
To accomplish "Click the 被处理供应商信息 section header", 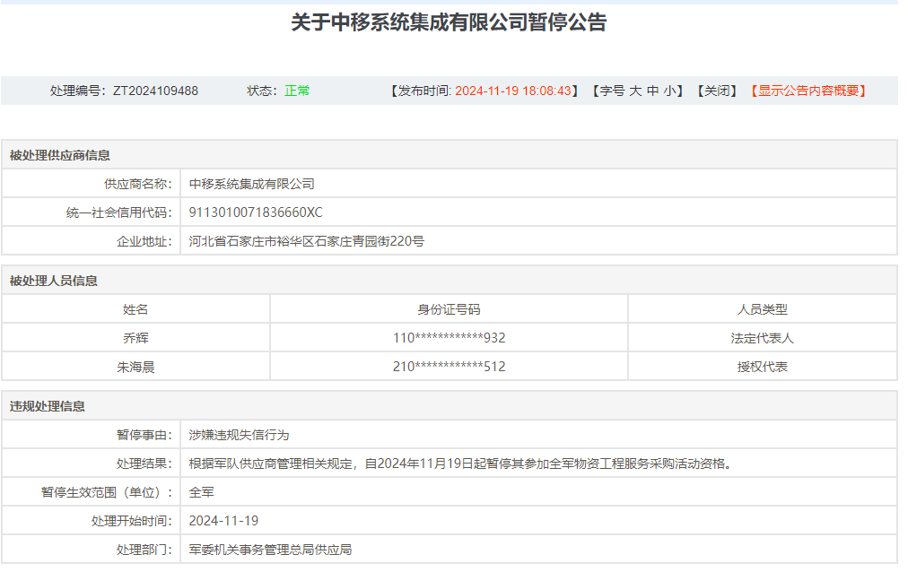I will [x=60, y=155].
